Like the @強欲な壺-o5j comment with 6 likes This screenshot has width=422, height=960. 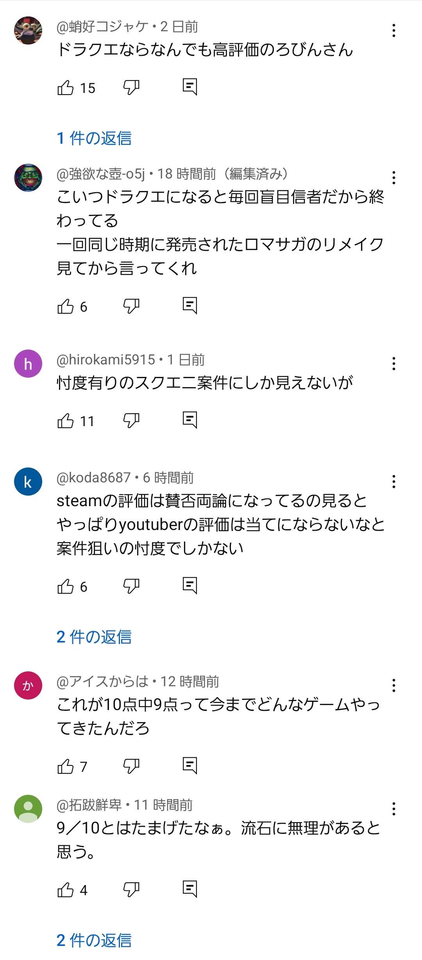point(65,306)
